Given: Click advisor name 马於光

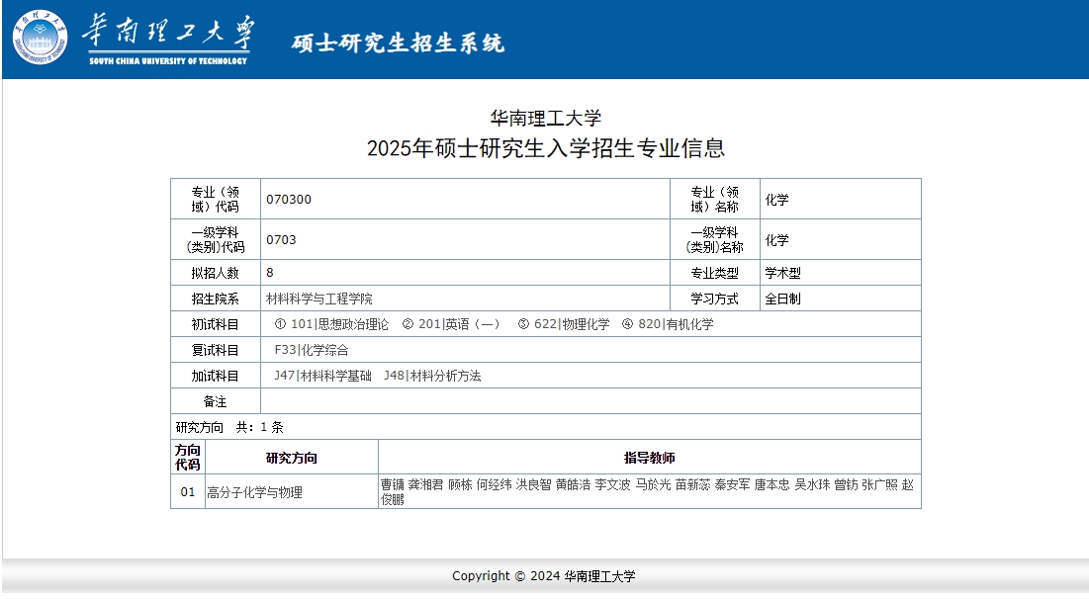Looking at the screenshot, I should click(x=653, y=484).
